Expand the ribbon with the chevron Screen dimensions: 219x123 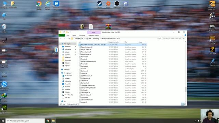click(183, 35)
